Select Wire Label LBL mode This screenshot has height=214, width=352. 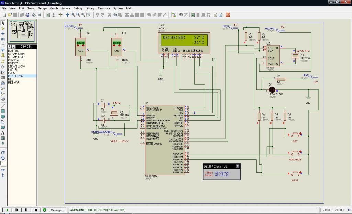[x=3, y=39]
